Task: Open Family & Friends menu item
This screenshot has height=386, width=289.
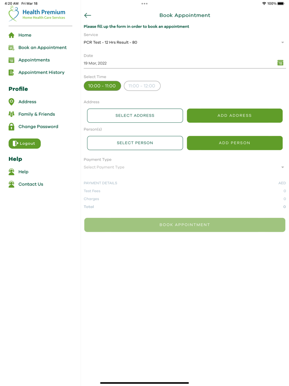Action: pos(37,114)
